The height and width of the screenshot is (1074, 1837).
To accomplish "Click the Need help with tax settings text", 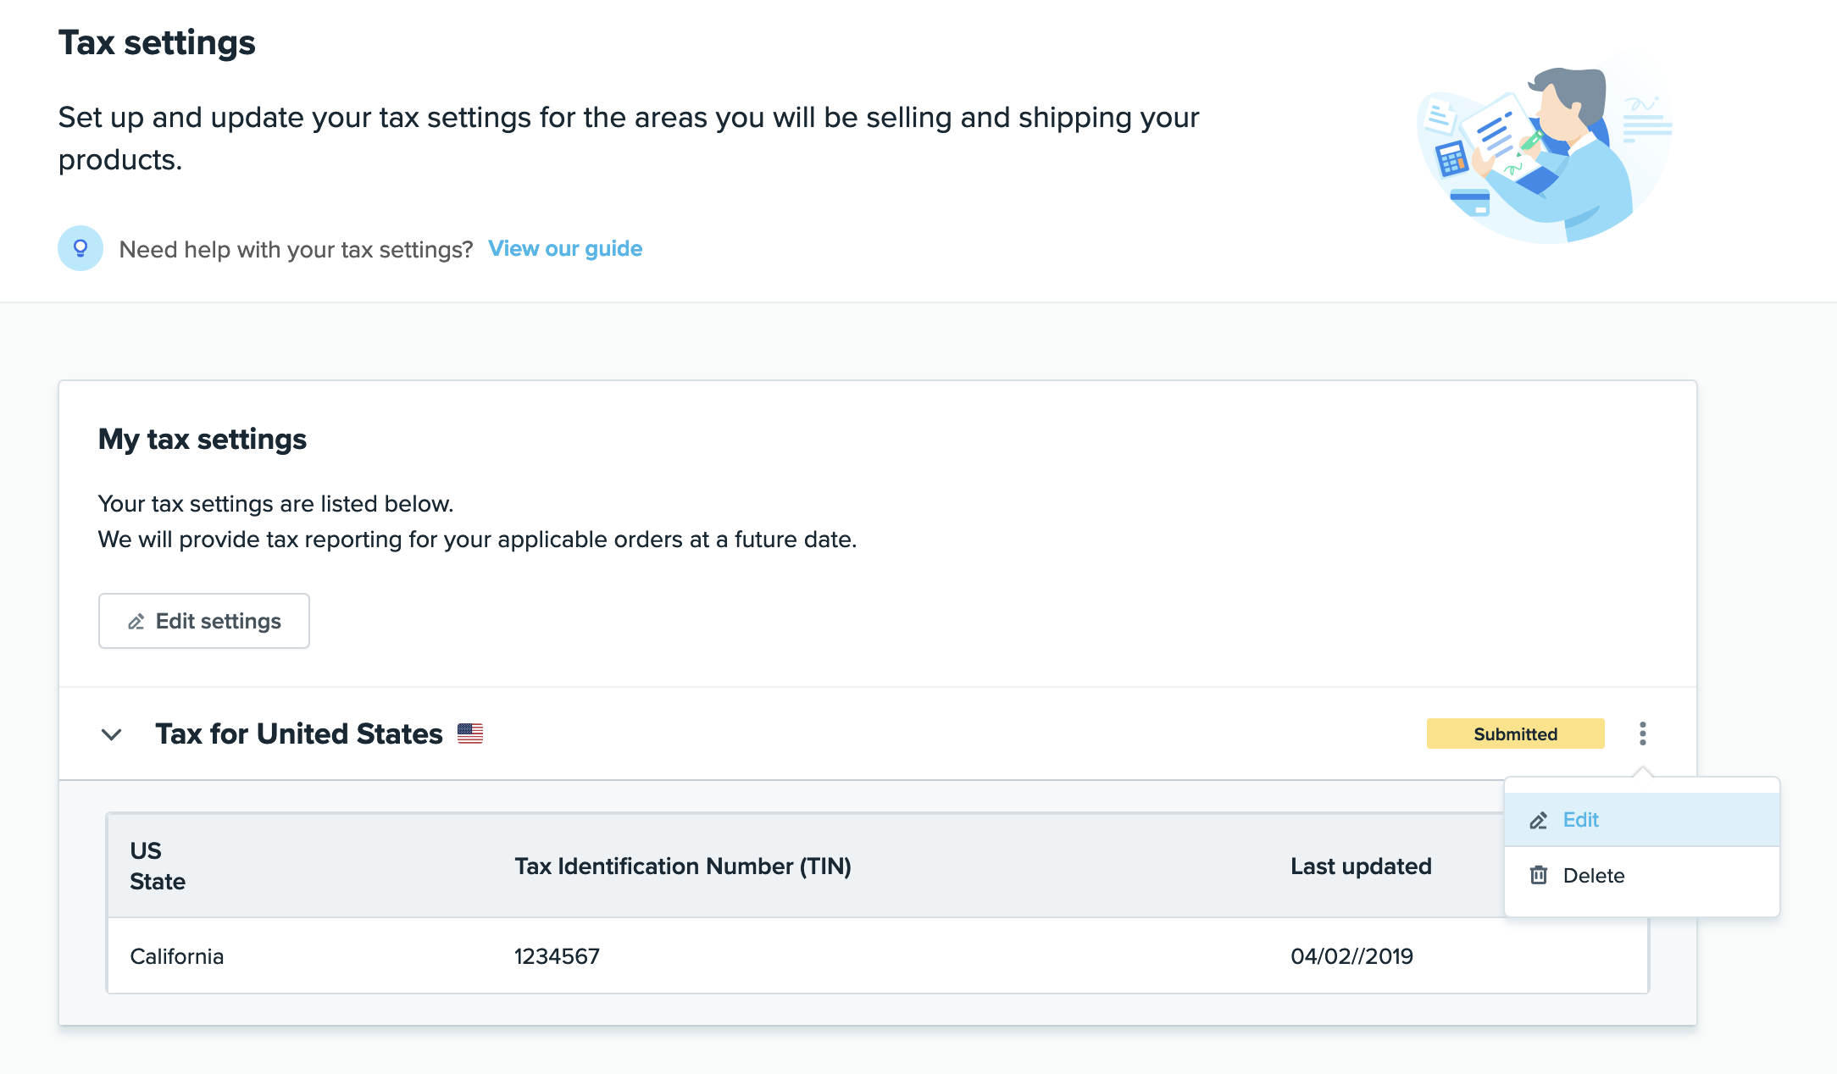I will (x=296, y=250).
